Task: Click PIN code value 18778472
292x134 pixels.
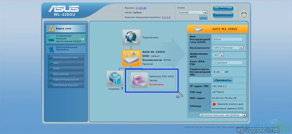Action: point(218,92)
